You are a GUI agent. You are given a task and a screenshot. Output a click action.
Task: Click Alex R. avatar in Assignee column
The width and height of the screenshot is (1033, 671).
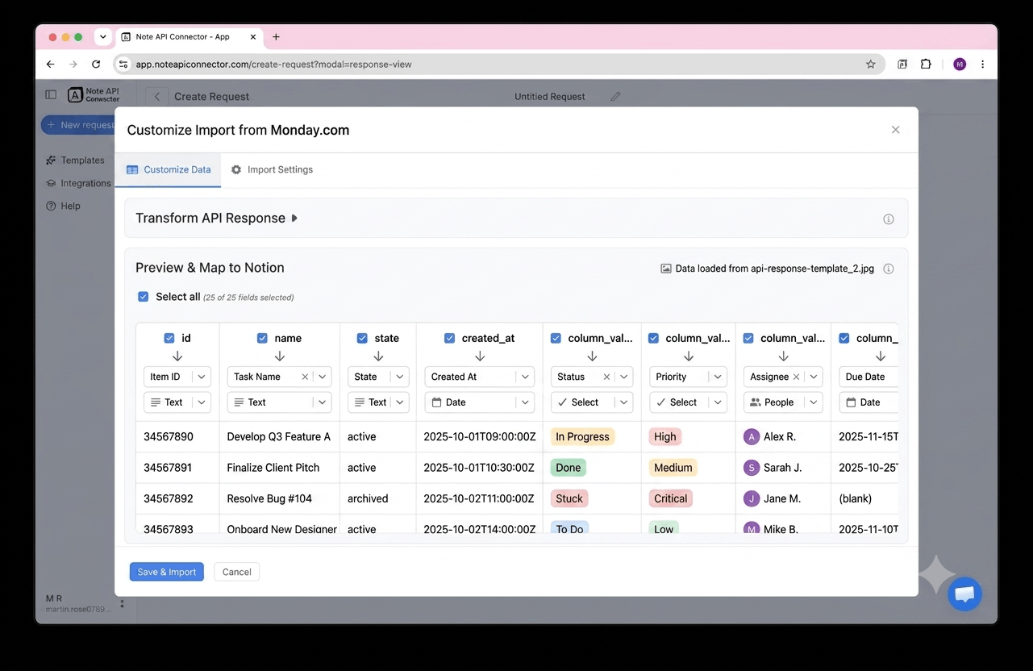coord(752,437)
